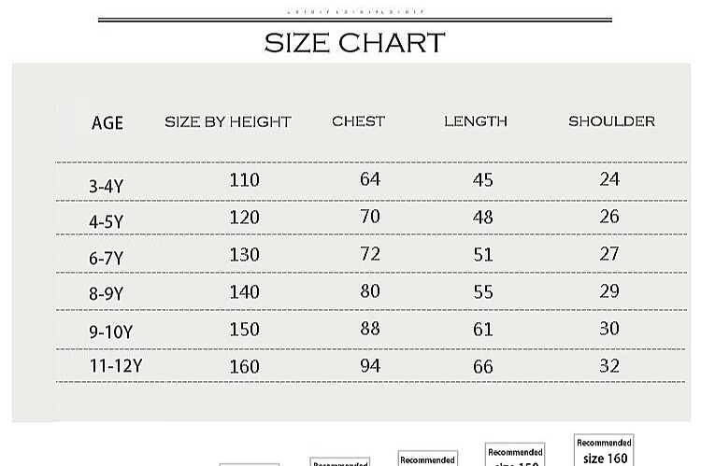Screen dimensions: 701x466
Task: Click chest value 88
Action: tap(370, 329)
